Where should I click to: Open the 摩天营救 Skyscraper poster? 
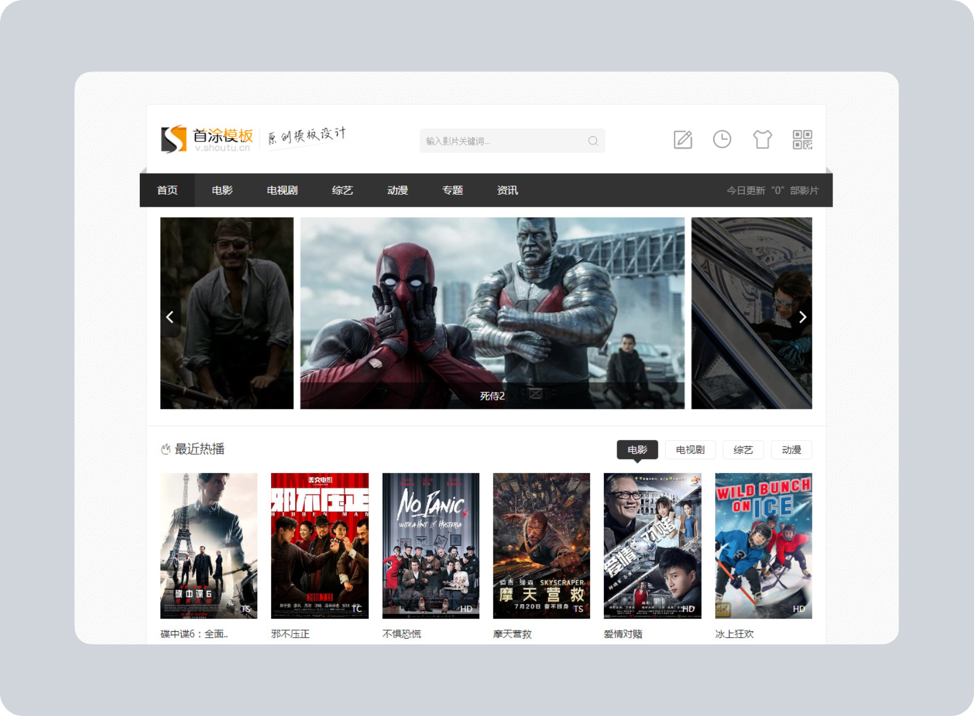(x=541, y=546)
